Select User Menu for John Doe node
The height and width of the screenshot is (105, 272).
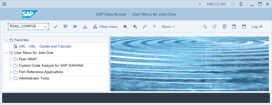pos(34,53)
